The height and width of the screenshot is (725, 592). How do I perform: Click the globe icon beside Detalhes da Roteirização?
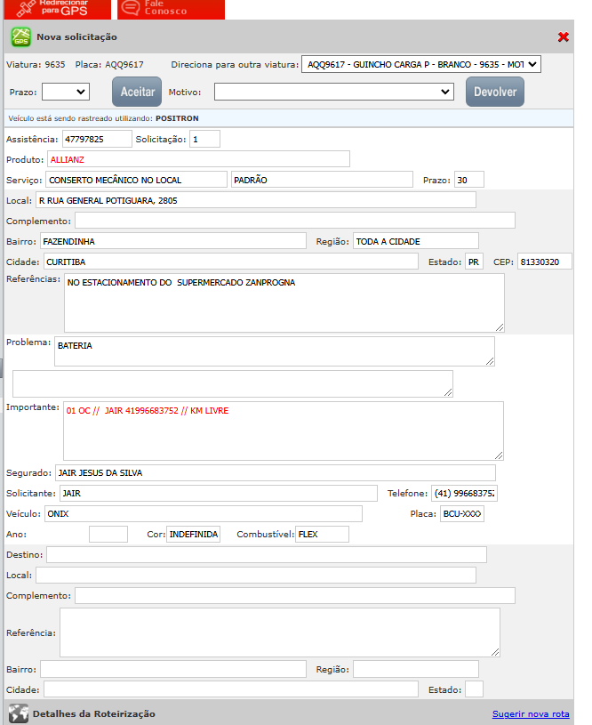point(19,713)
